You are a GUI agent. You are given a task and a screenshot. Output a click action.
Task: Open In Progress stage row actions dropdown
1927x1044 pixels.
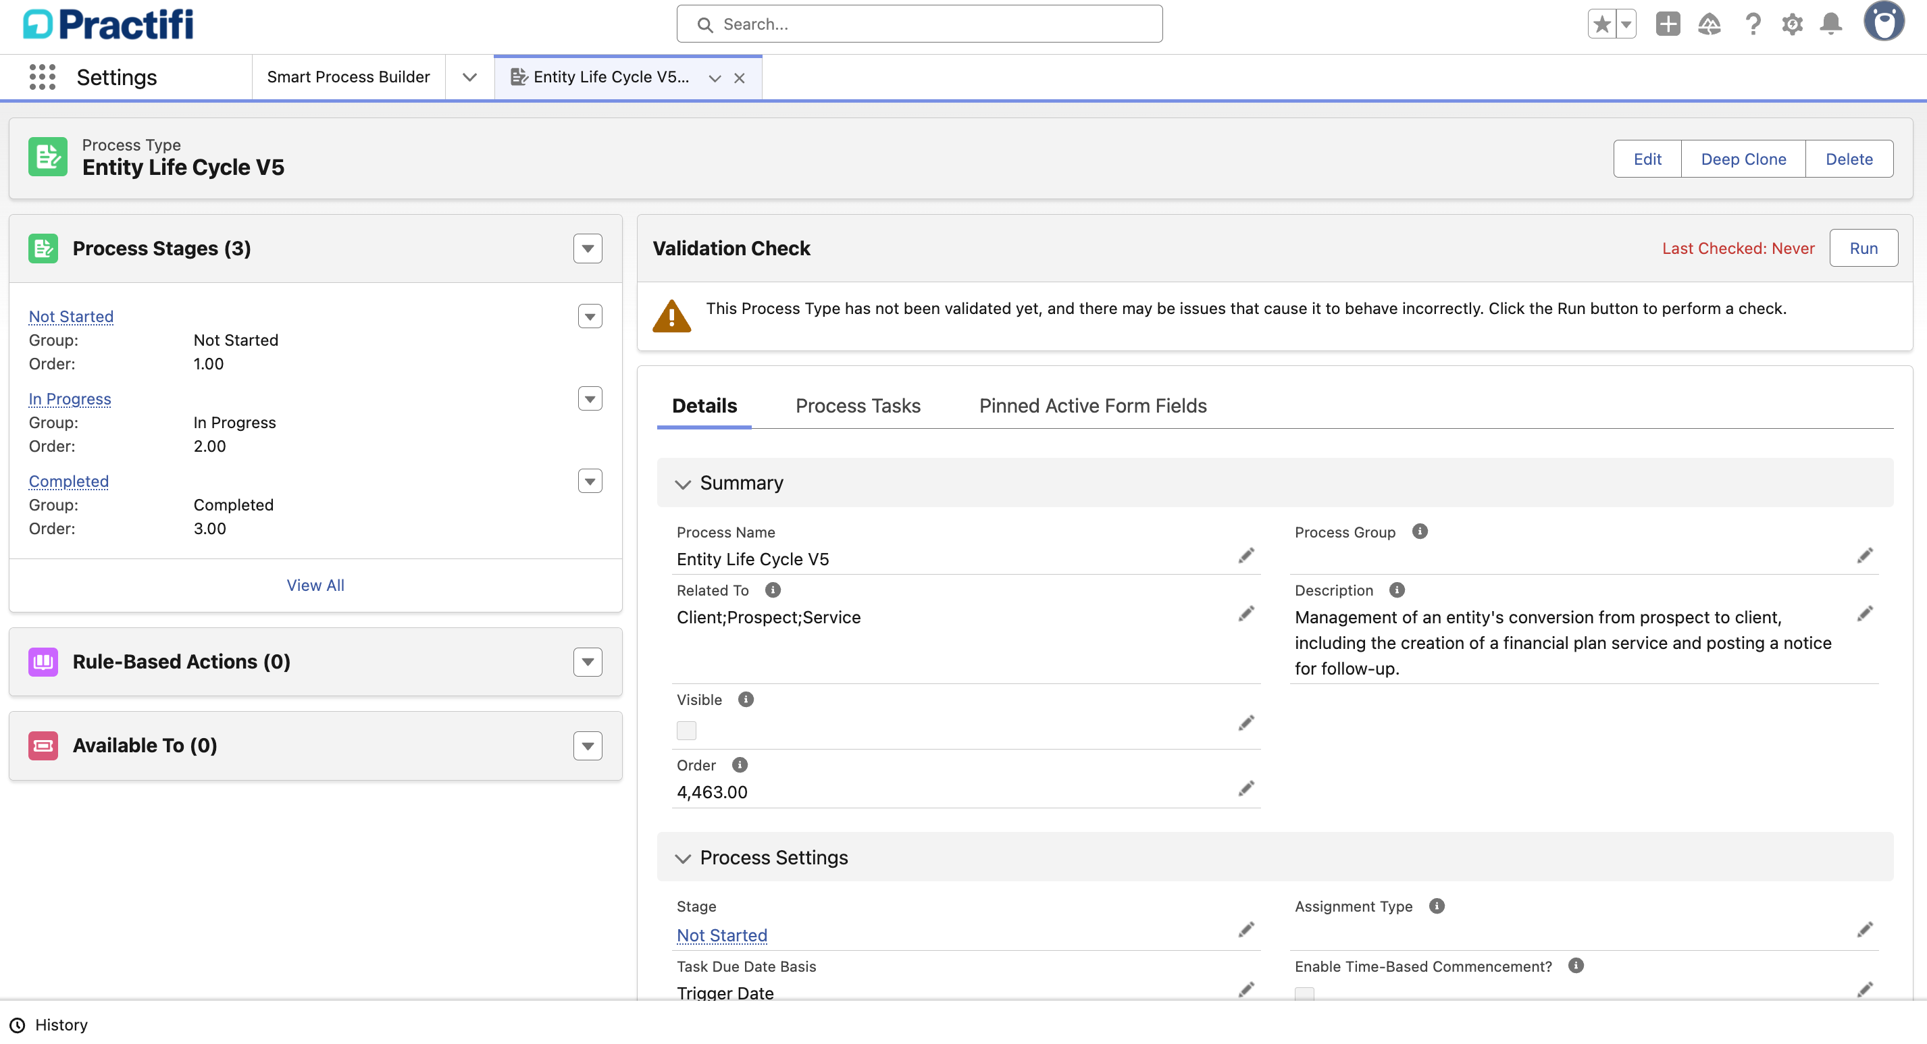[x=590, y=399]
